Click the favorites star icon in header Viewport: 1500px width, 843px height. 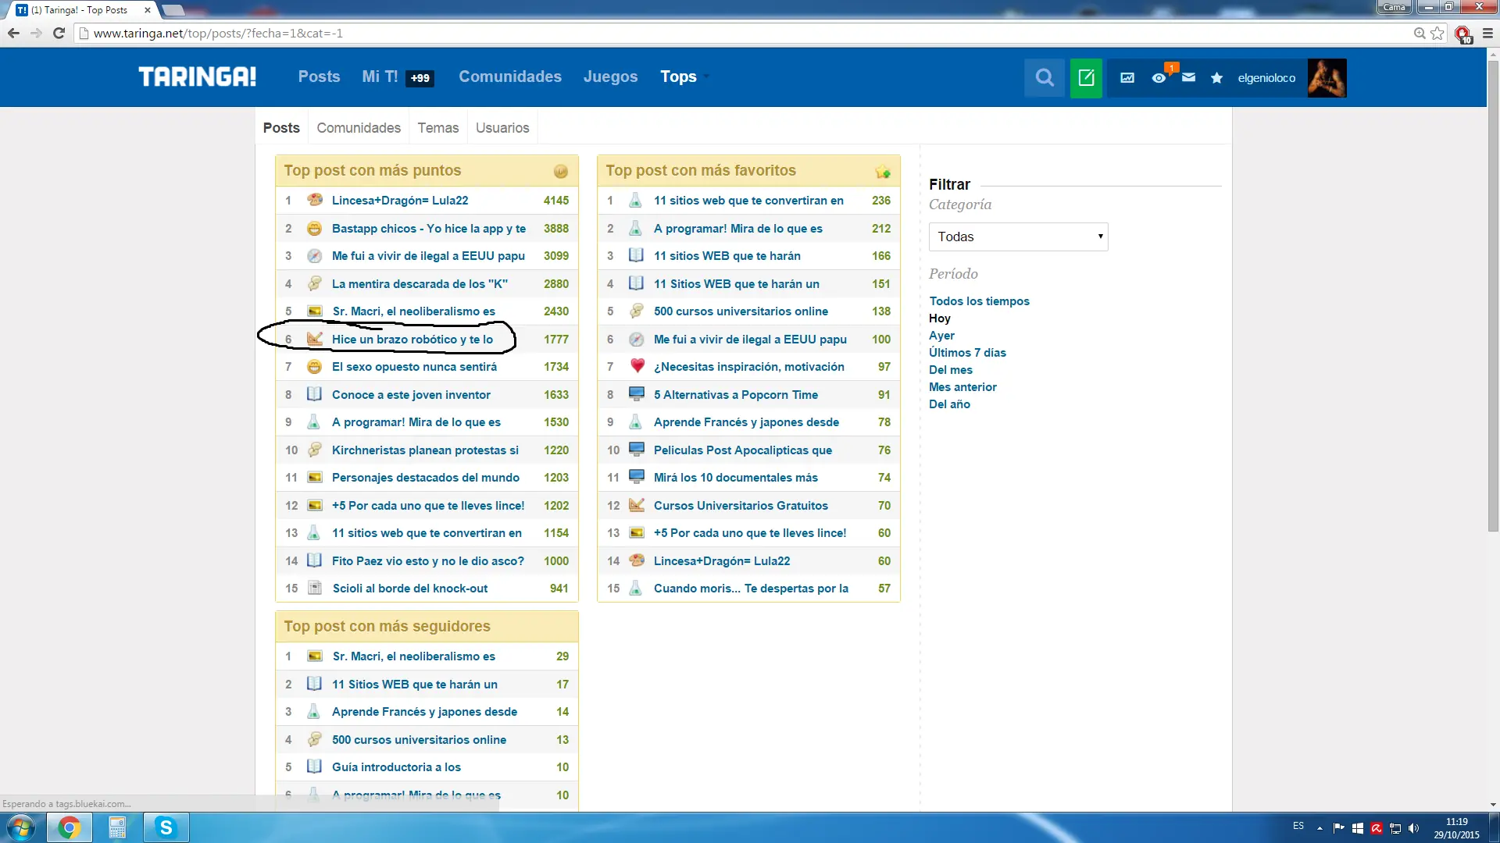coord(1216,77)
